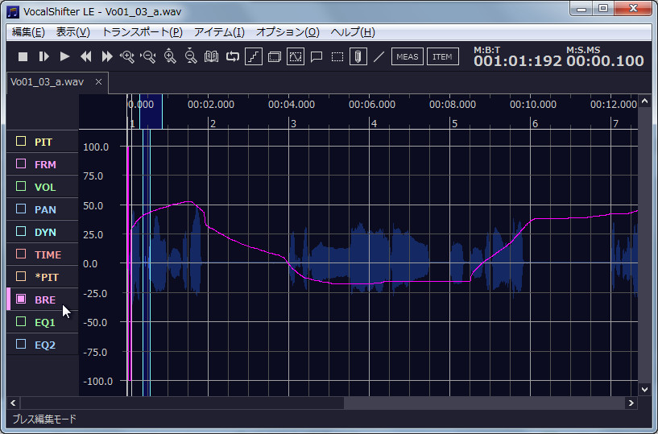The width and height of the screenshot is (658, 434).
Task: Zoom in vertically with the magnifier plus icon
Action: tap(170, 56)
